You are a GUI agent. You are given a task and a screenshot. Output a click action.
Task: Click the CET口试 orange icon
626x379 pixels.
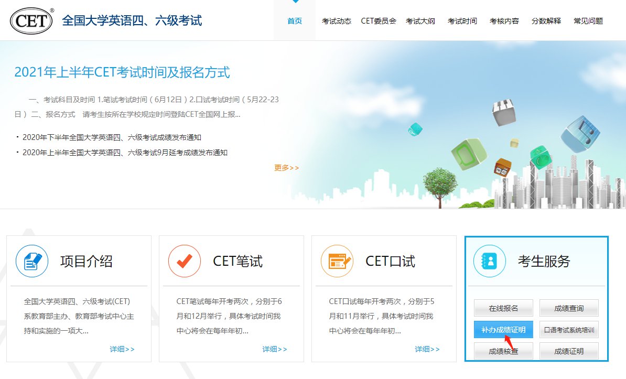tap(337, 261)
